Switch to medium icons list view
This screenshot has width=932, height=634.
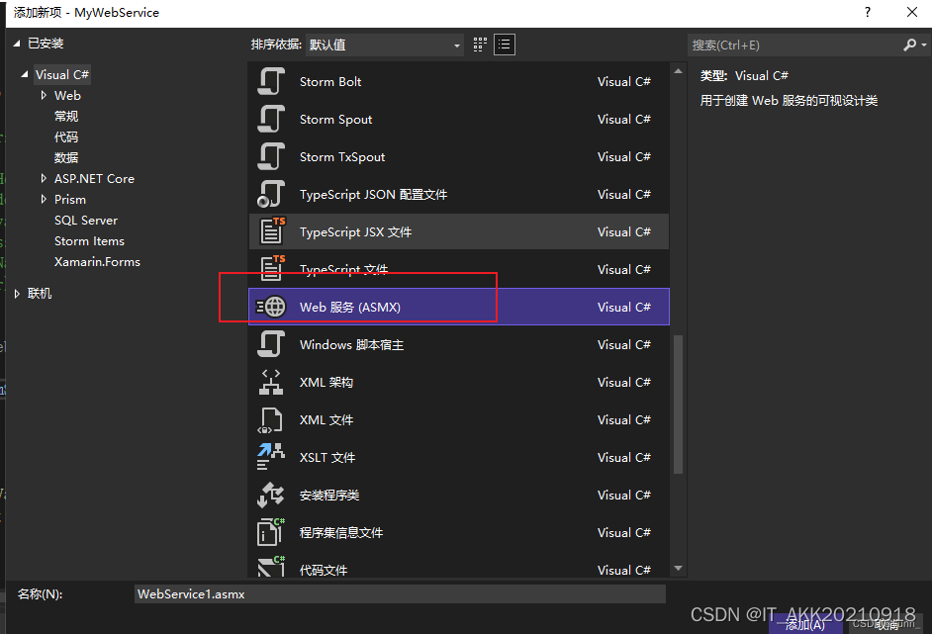[x=505, y=45]
